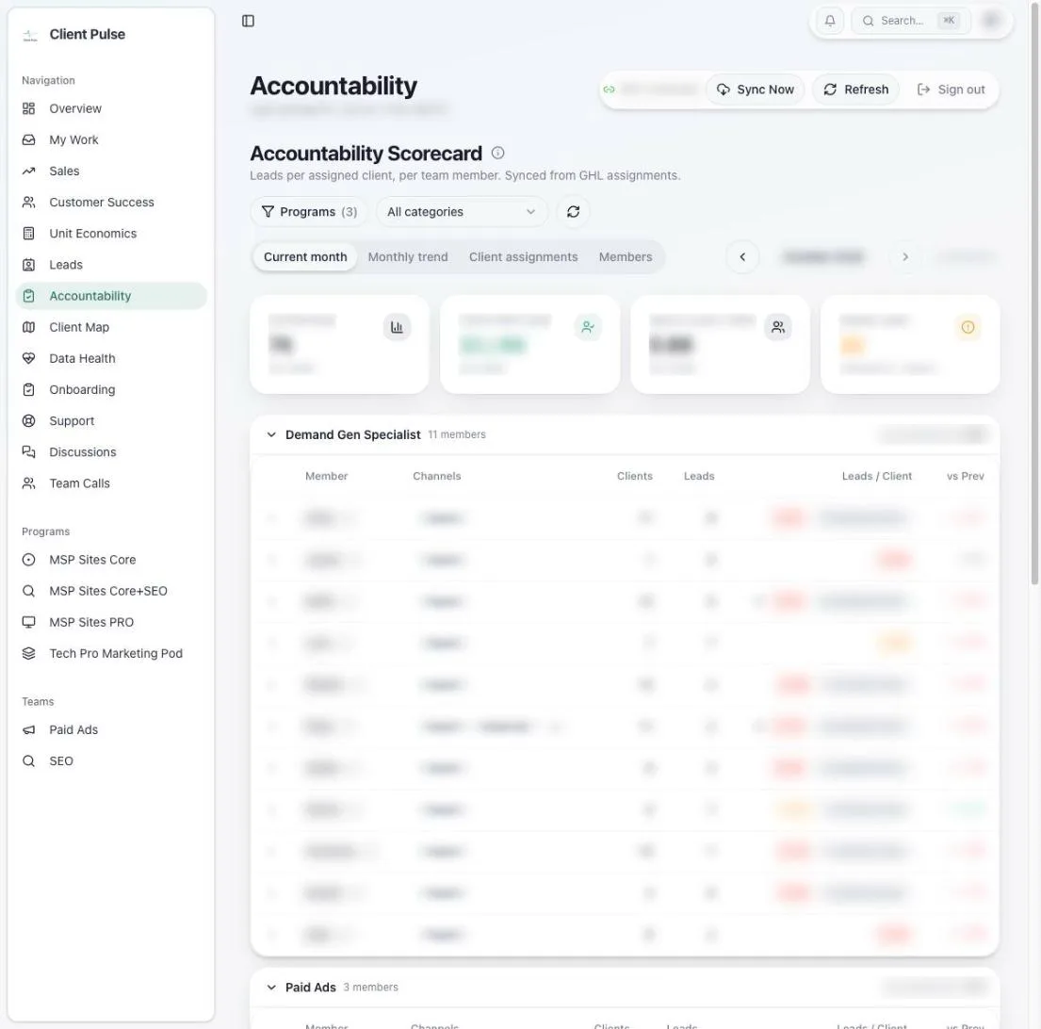Screen dimensions: 1041x1029
Task: Click the 3 members label
Action: coord(370,988)
